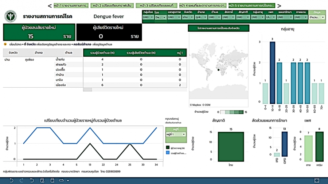328x184 pixels.
Task: Enter full screen with bottom-right icon
Action: [317, 180]
